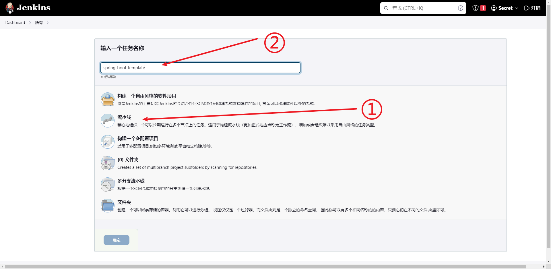Click the » 必填项 required hint
This screenshot has width=551, height=269.
point(108,77)
